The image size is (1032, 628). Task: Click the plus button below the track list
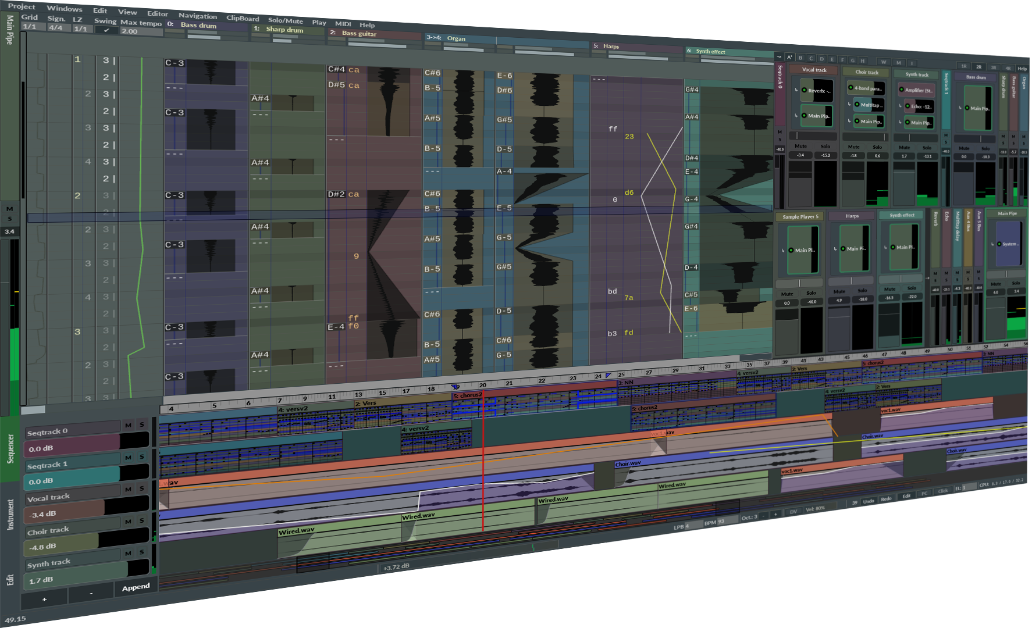(44, 599)
